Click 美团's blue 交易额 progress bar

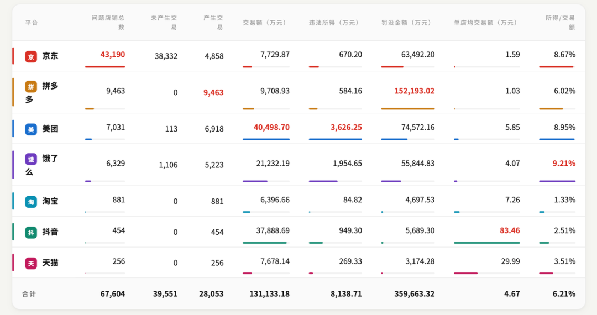[266, 139]
